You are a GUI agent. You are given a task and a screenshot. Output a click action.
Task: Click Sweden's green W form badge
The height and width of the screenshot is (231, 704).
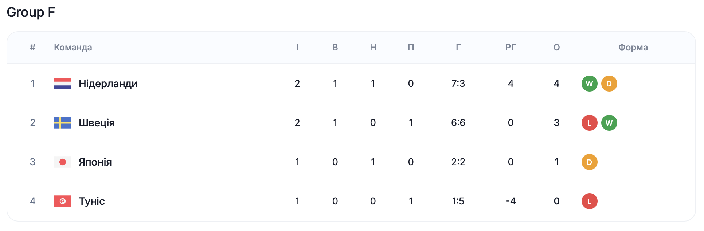tap(609, 123)
